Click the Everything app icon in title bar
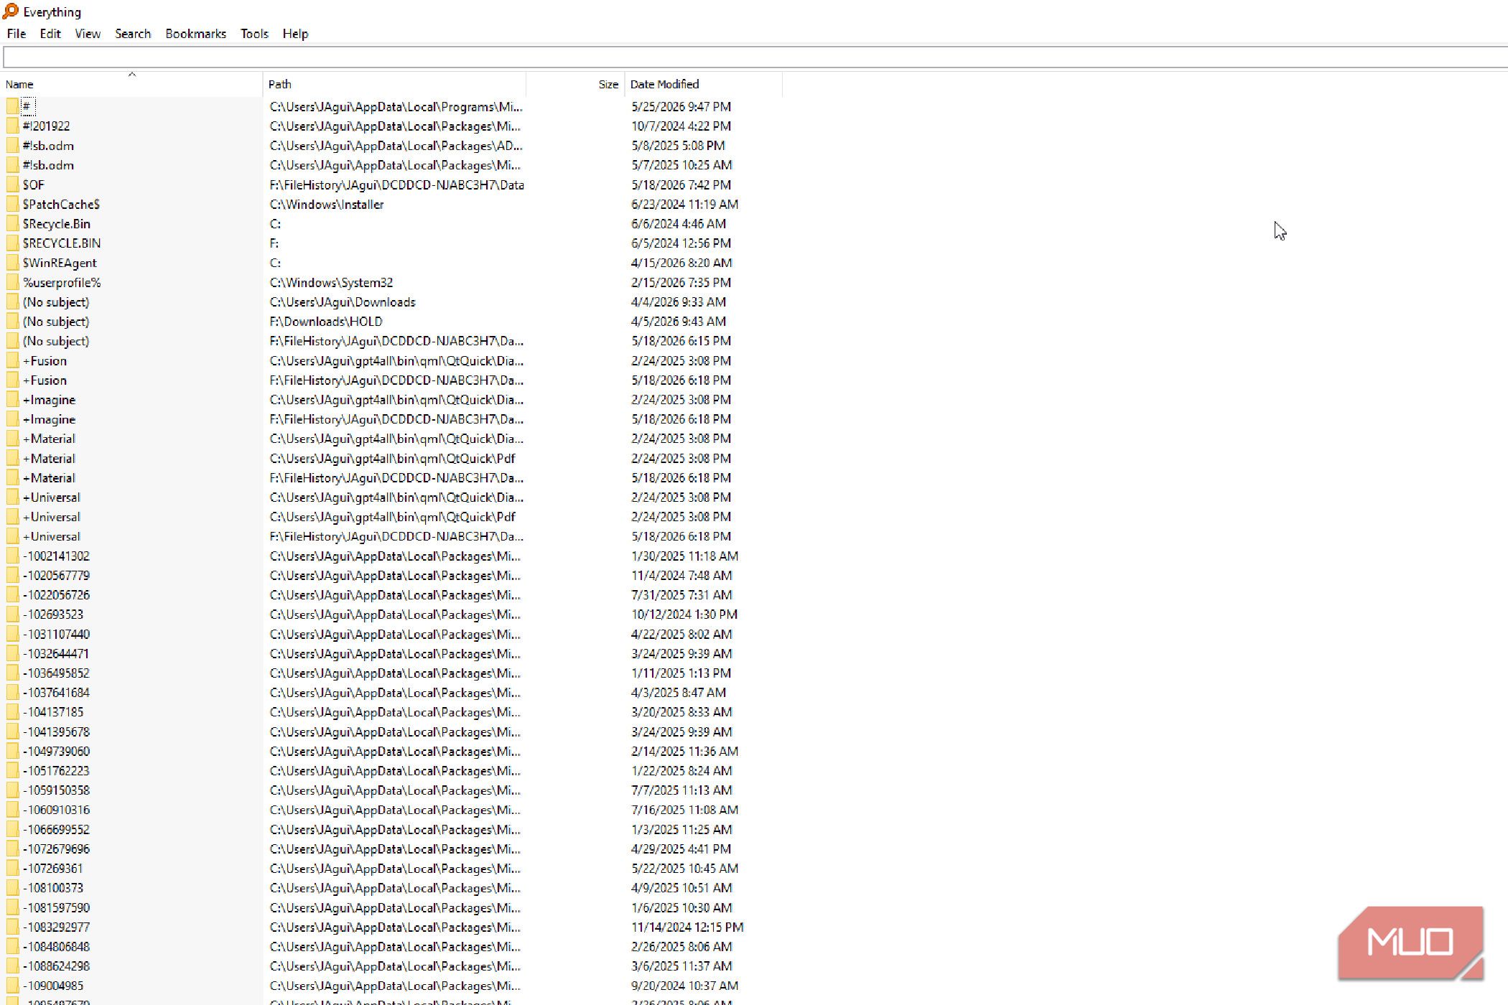Image resolution: width=1508 pixels, height=1005 pixels. coord(10,11)
